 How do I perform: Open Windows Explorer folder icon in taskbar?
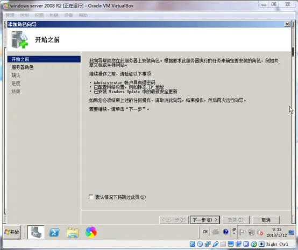click(x=73, y=232)
